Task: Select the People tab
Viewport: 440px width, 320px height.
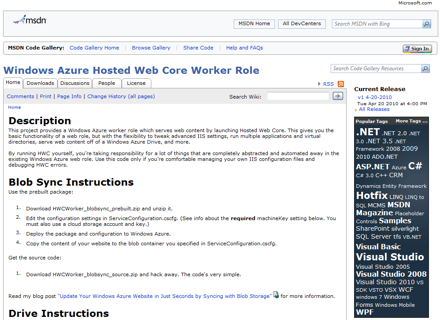Action: click(107, 83)
